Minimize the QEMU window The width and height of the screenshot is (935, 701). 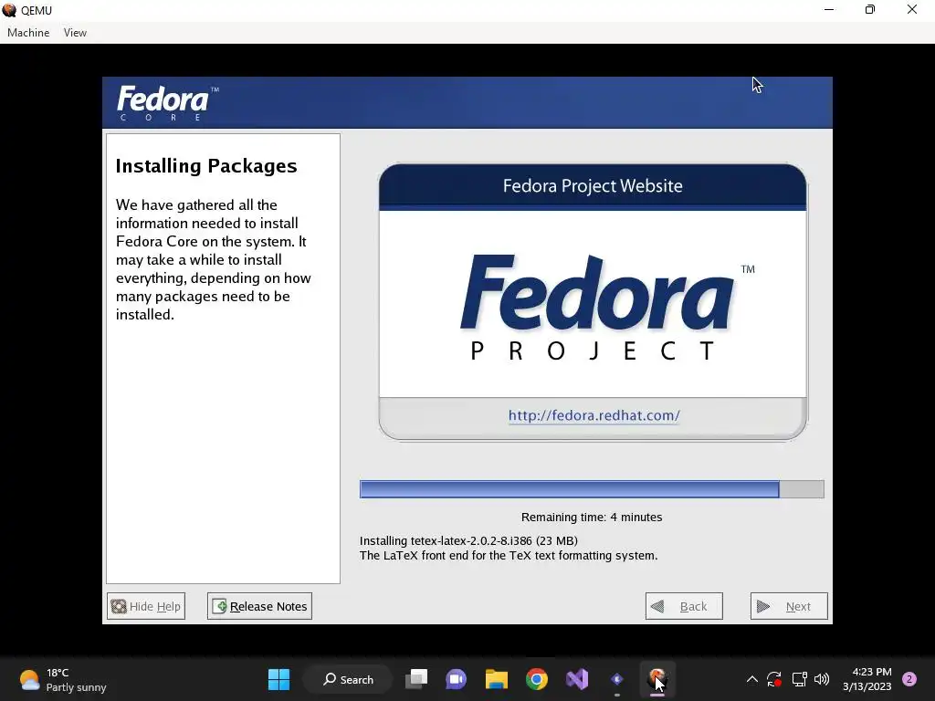coord(829,10)
